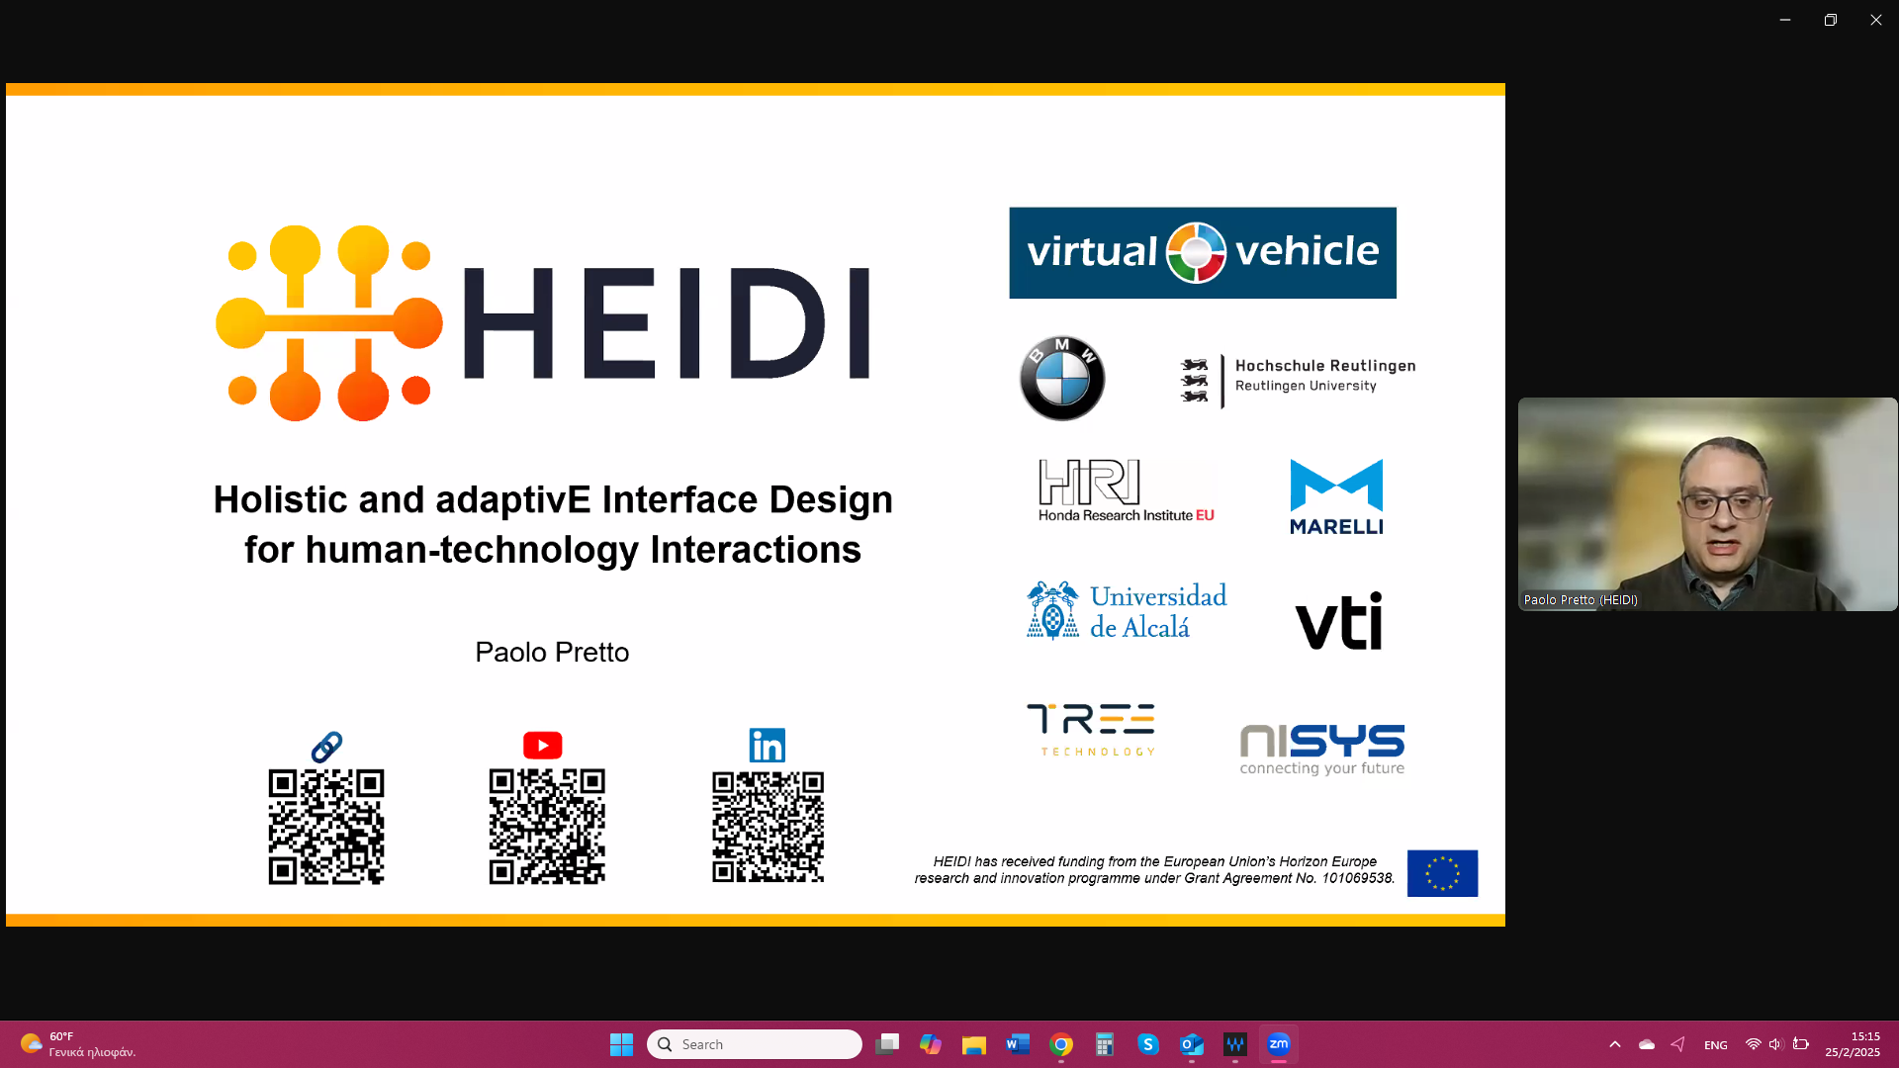This screenshot has height=1068, width=1899.
Task: Switch to Outlook in the taskbar
Action: (1192, 1044)
